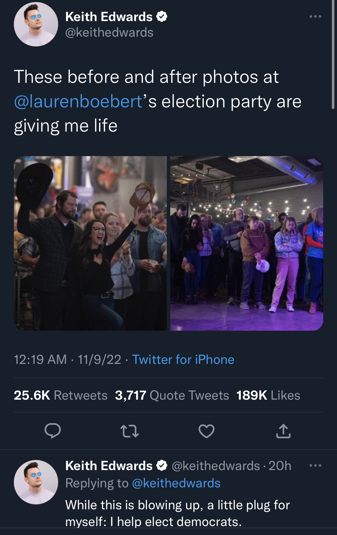Tap the @keithedwards handle under the name
337x535 pixels.
pos(109,32)
